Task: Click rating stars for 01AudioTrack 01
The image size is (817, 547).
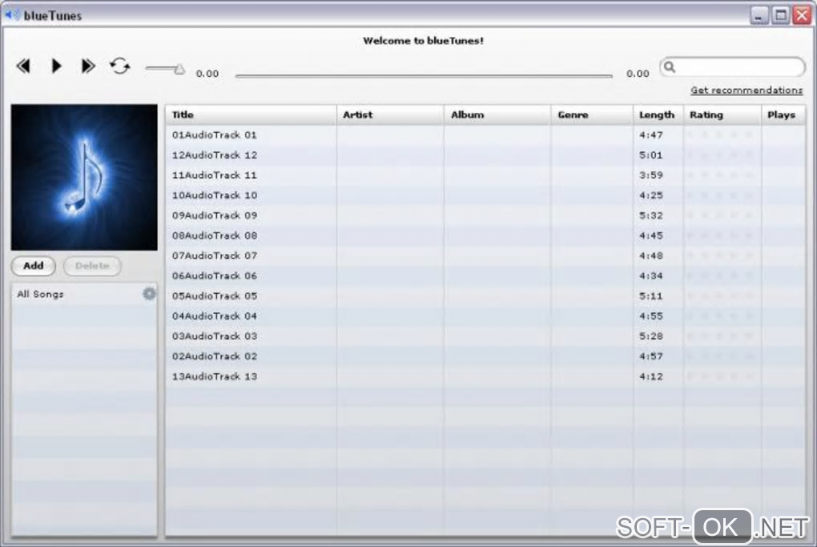Action: pos(720,135)
